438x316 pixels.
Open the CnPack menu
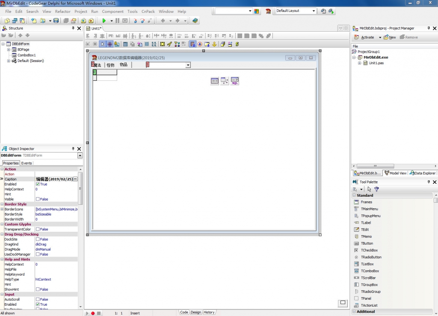point(148,12)
